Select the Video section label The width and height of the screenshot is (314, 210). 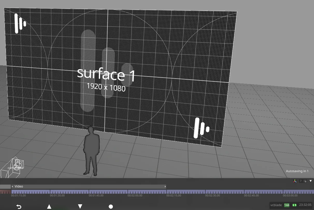point(19,186)
